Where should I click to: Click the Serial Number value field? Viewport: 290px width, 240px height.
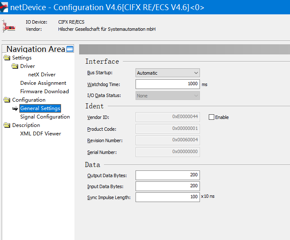point(168,152)
